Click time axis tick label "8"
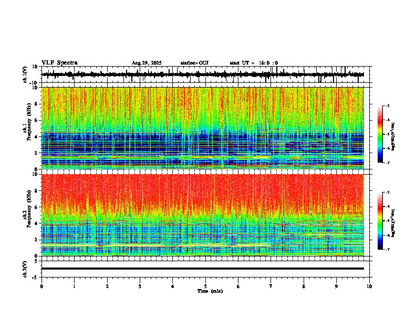 (x=304, y=286)
